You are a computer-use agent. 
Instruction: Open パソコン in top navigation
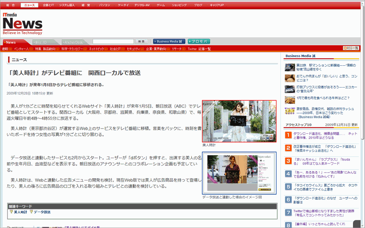click(x=105, y=5)
